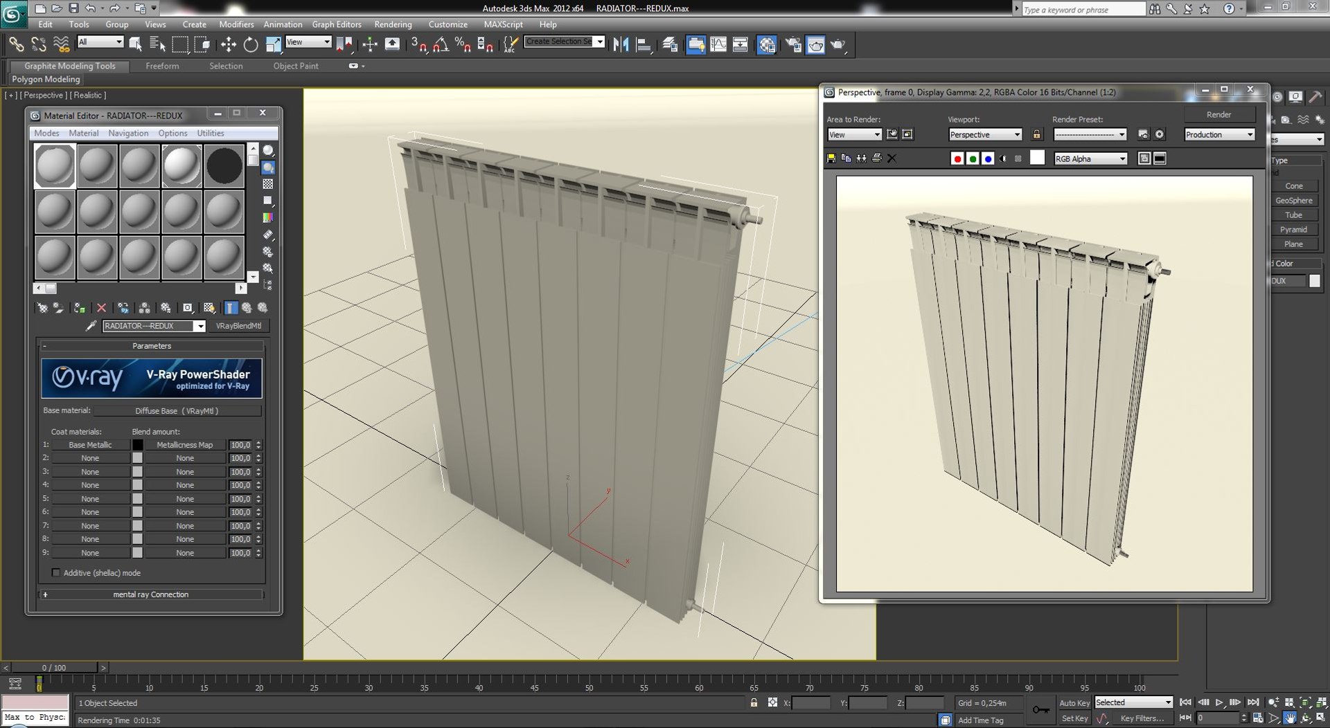The image size is (1330, 728).
Task: Open the Graph Editors menu
Action: [x=337, y=24]
